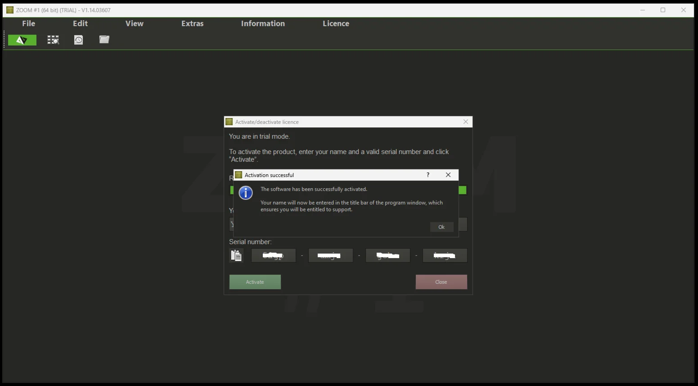698x386 pixels.
Task: Click the green ADF logo toolbar button
Action: (x=22, y=40)
